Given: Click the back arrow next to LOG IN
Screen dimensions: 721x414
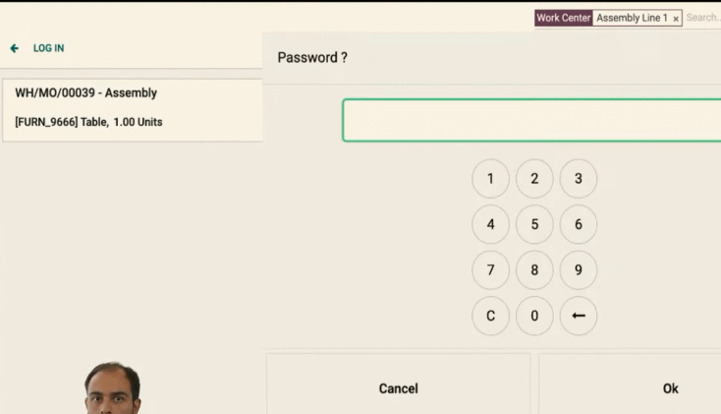Looking at the screenshot, I should coord(15,48).
